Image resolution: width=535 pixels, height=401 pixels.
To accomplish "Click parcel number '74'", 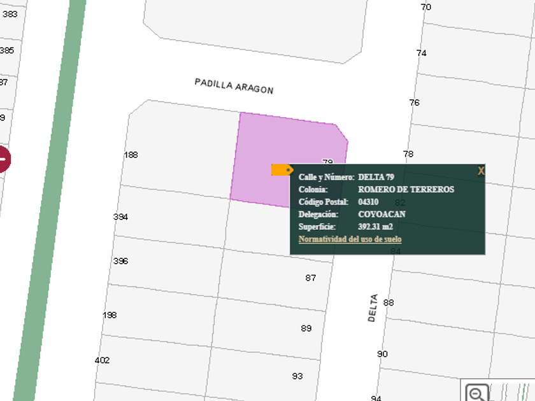I will pos(422,53).
